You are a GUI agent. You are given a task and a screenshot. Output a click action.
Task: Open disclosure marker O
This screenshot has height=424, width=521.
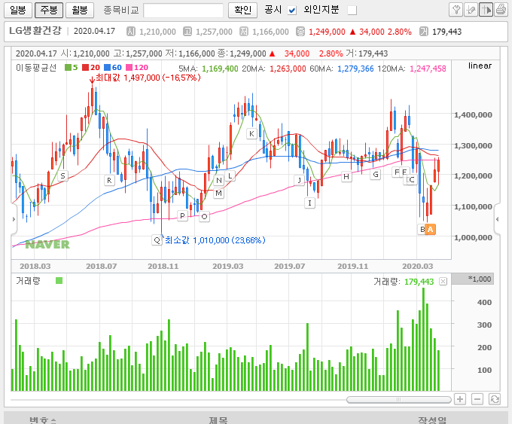[204, 217]
